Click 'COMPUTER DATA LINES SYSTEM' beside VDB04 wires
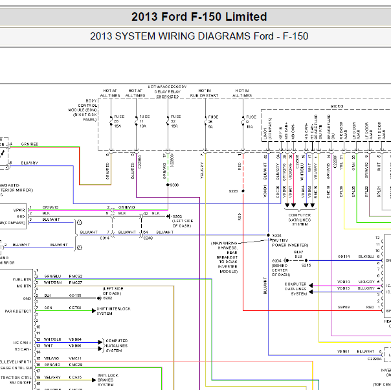The height and width of the screenshot is (390, 391). [x=117, y=345]
